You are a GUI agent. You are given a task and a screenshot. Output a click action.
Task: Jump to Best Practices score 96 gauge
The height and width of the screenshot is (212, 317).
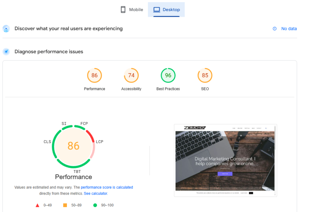(168, 75)
